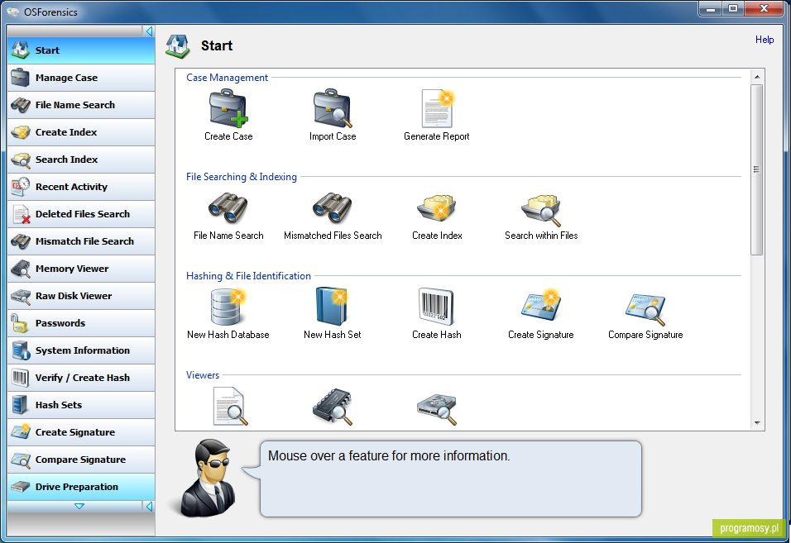Open the memory chip viewer icon under Viewers
This screenshot has width=791, height=543.
pos(333,407)
